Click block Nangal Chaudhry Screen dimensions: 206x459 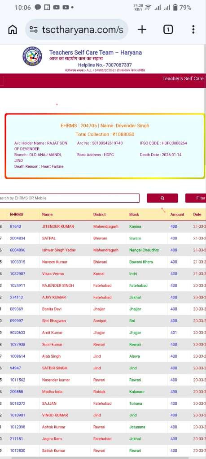click(x=144, y=250)
